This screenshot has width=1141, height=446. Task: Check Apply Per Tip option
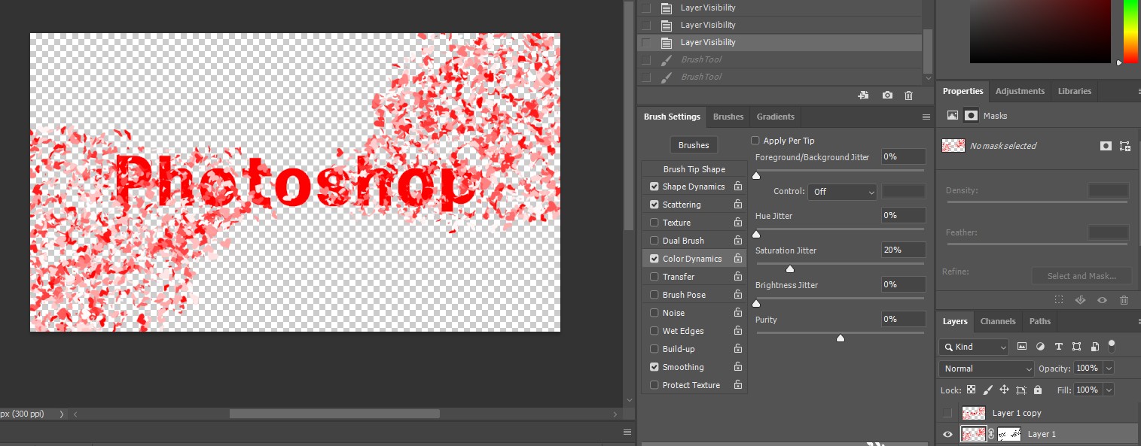click(x=755, y=141)
